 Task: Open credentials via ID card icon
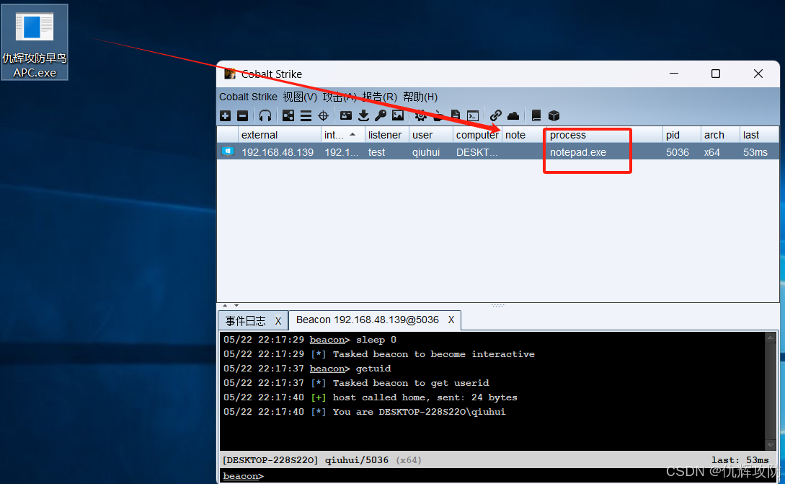coord(346,115)
